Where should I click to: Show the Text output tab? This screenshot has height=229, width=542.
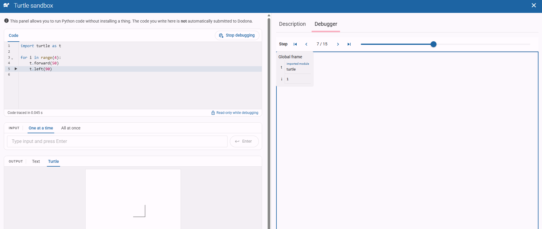click(36, 161)
